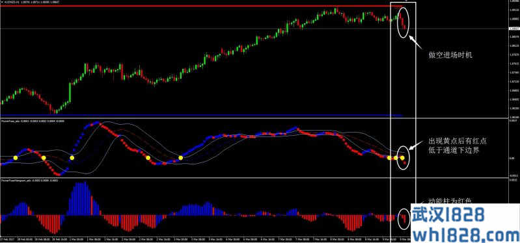Click the first yellow signal dot from the left

click(15, 158)
